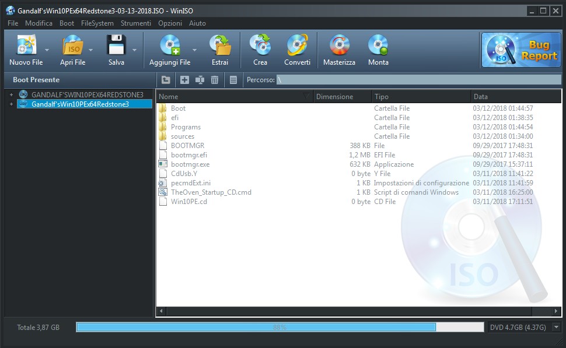Click the Crea disc icon

pos(260,45)
